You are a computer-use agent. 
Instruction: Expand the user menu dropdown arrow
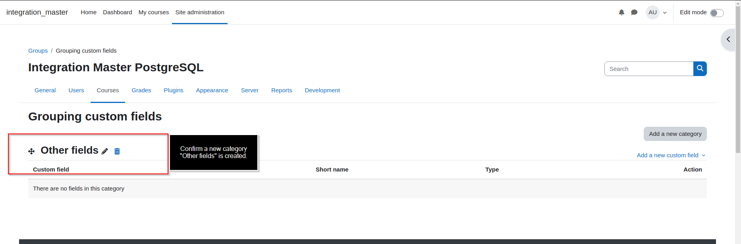click(x=665, y=13)
